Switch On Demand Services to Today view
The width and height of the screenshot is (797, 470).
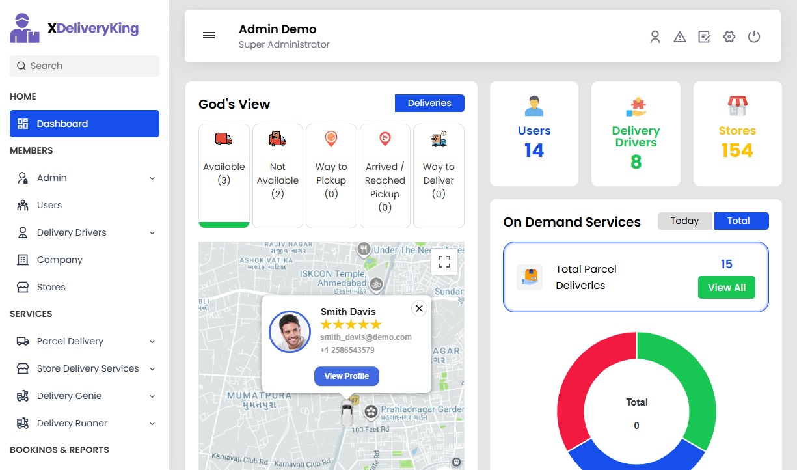coord(684,221)
